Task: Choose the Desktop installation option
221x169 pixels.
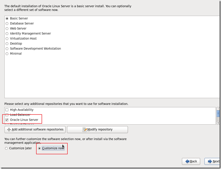Action: [x=7, y=44]
